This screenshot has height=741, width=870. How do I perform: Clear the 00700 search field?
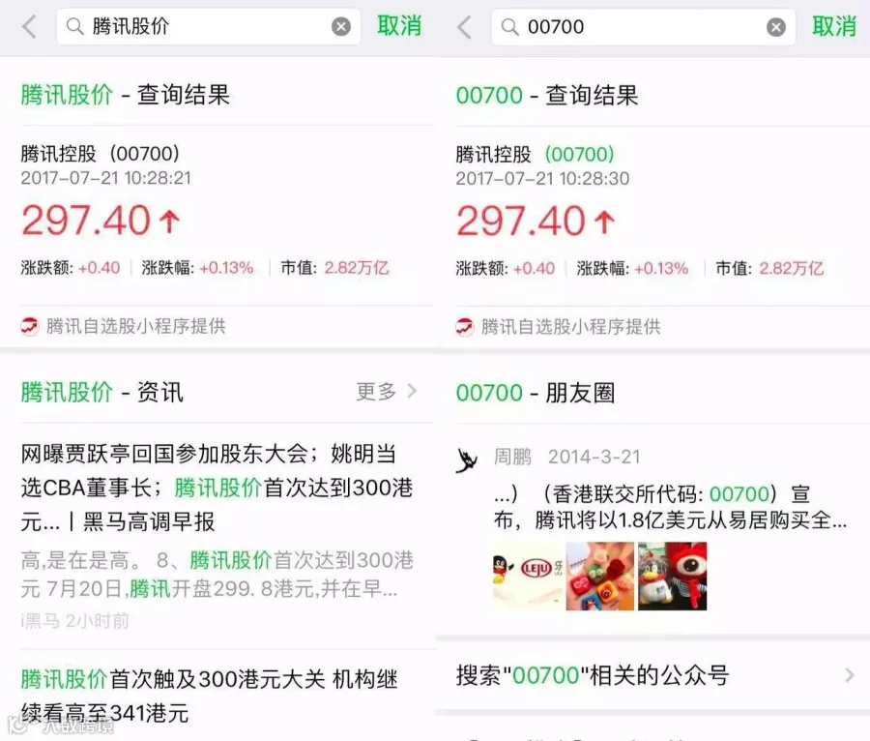pos(775,27)
